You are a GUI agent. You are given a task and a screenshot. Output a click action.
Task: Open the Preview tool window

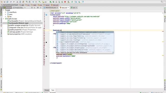tap(165, 19)
